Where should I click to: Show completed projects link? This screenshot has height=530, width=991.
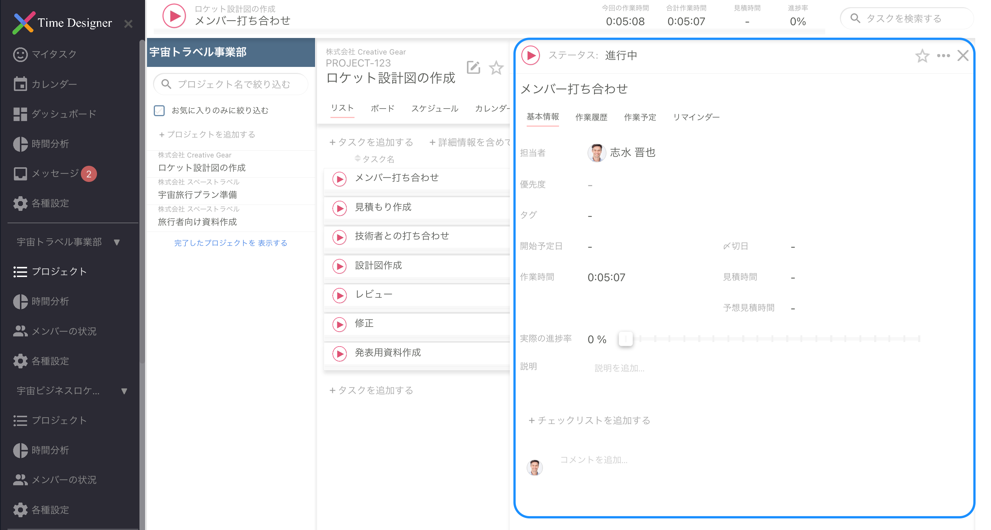coord(230,243)
